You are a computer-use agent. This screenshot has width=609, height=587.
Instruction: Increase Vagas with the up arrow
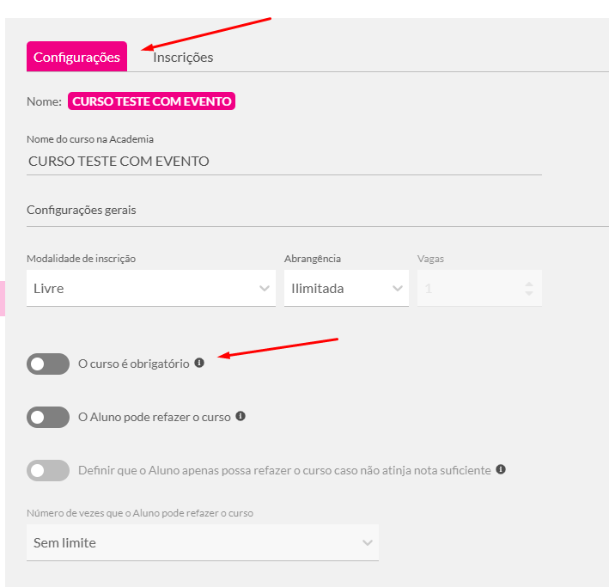pyautogui.click(x=529, y=284)
